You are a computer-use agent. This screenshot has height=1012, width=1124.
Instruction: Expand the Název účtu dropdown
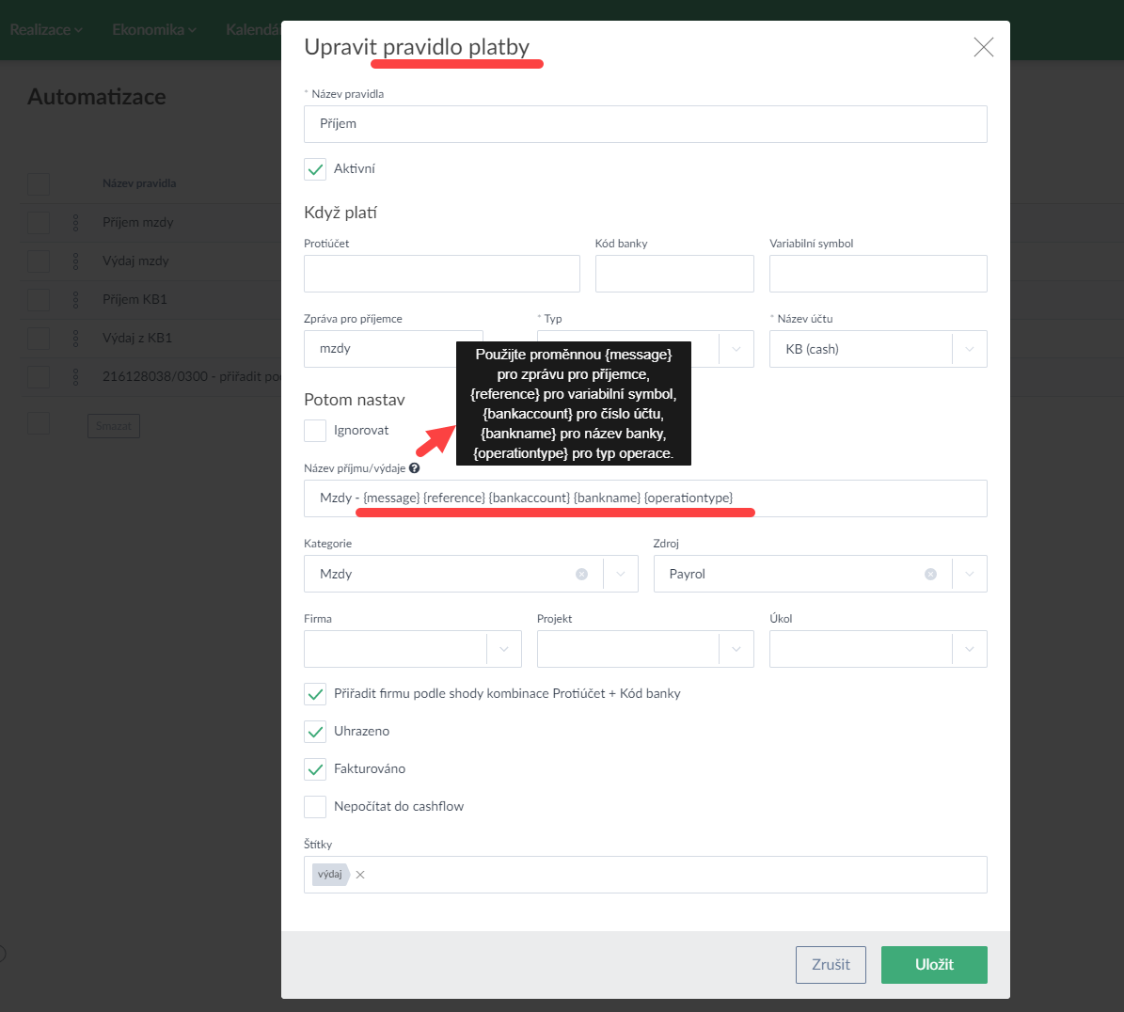coord(969,349)
